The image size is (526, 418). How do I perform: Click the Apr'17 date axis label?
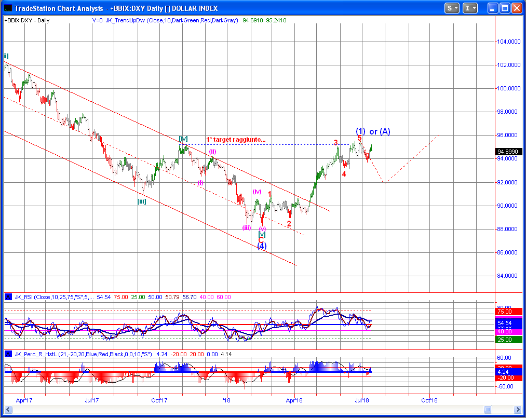(x=24, y=400)
